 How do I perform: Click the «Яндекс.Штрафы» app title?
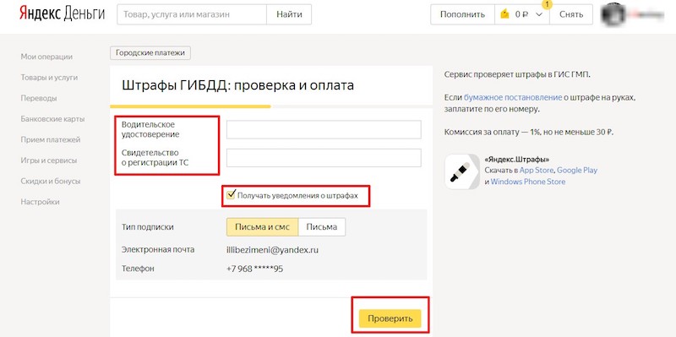(x=517, y=159)
